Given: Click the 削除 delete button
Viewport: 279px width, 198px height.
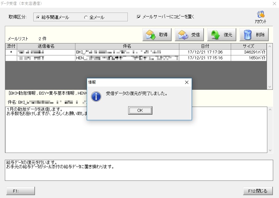Looking at the screenshot, I should coord(254,35).
